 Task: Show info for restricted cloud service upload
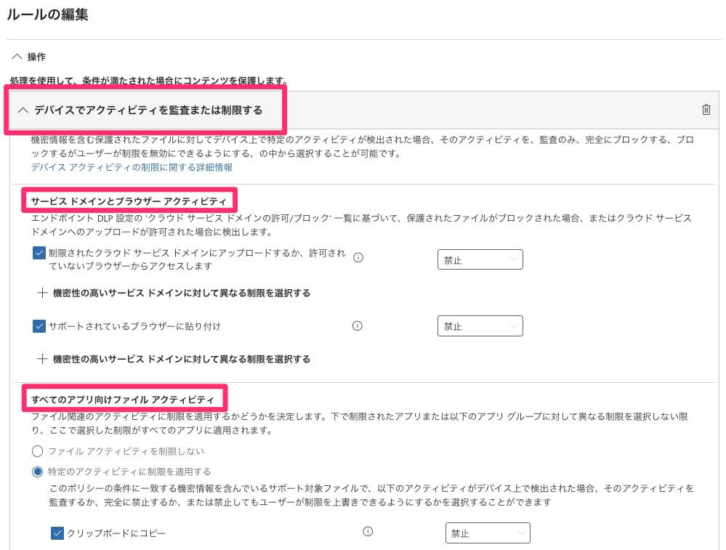(x=358, y=257)
